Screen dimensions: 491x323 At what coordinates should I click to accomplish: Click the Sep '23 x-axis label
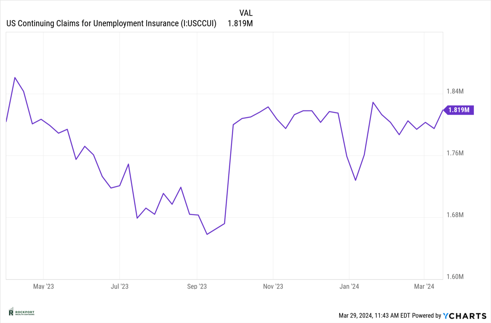coord(197,287)
